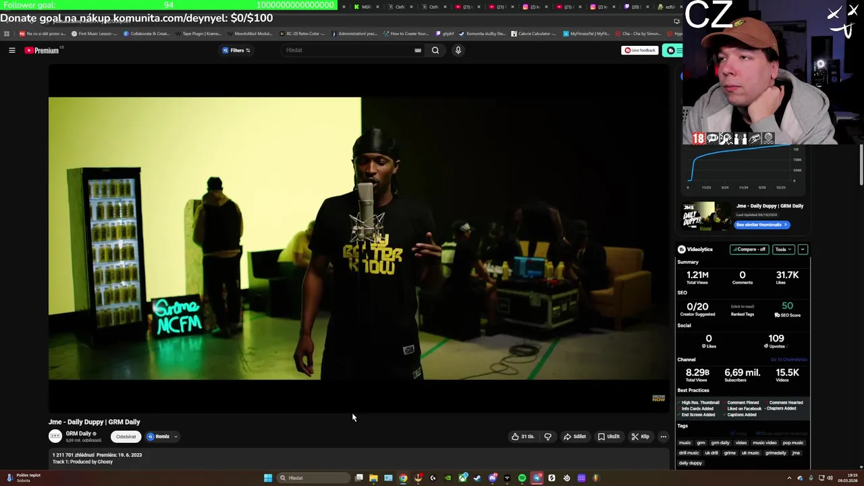864x486 pixels.
Task: Open the bookmarks apps grid icon
Action: [x=7, y=34]
